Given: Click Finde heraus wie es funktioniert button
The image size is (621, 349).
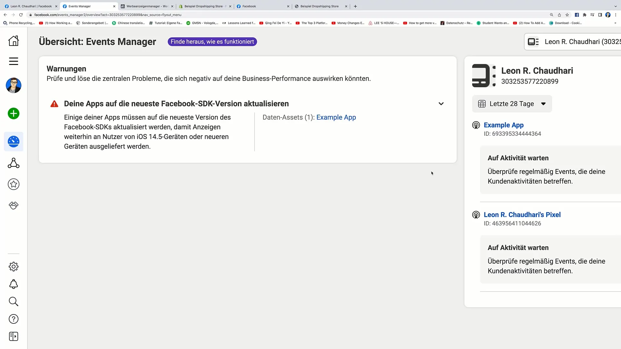Looking at the screenshot, I should point(212,41).
